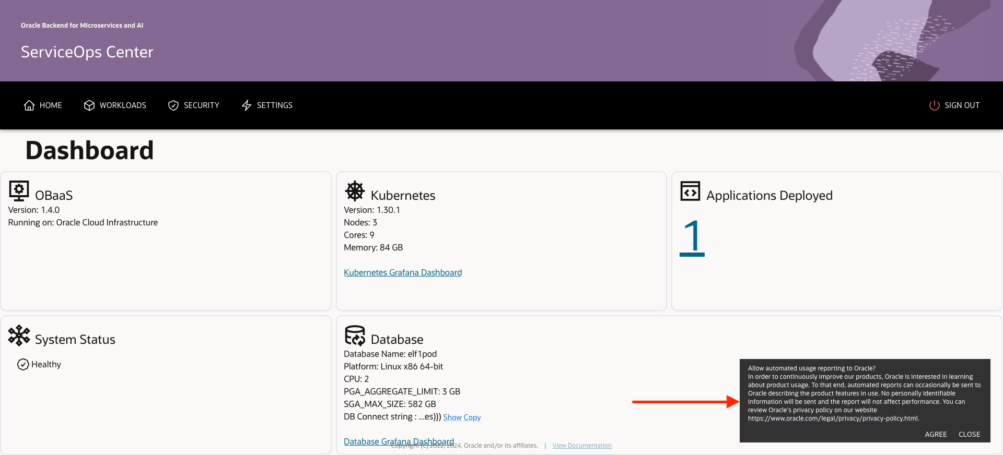Click the Workloads cube icon

(89, 105)
